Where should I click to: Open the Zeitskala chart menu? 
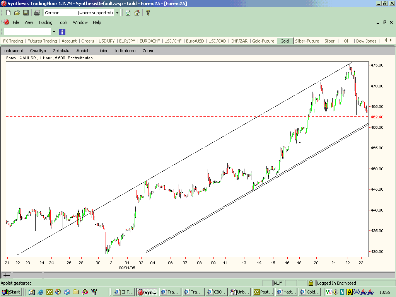[61, 51]
